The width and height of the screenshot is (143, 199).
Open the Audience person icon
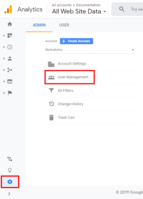(10, 58)
